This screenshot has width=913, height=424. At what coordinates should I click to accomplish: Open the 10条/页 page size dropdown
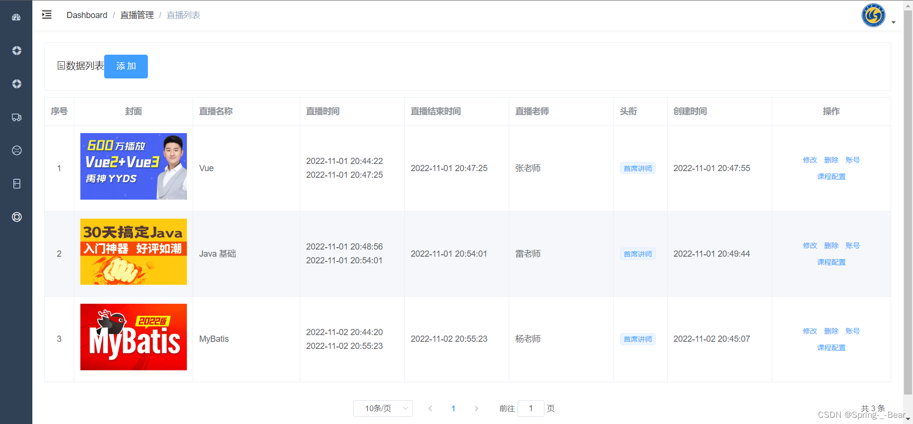(383, 408)
